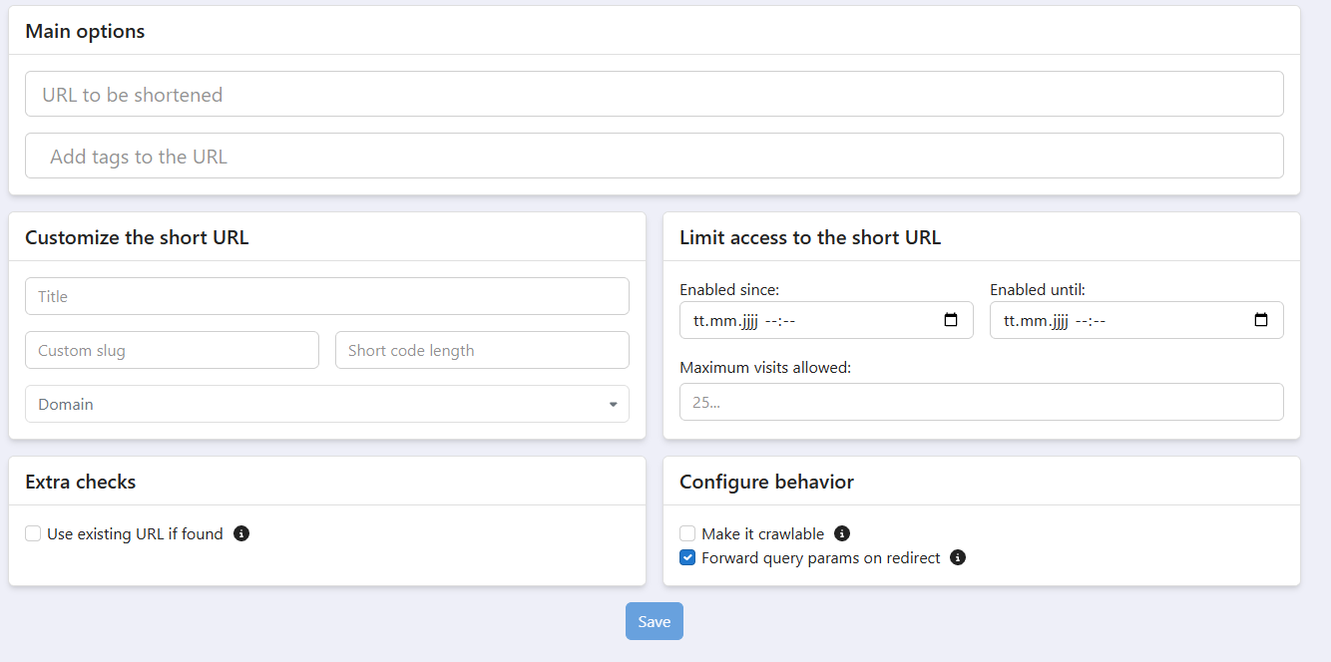Open calendar picker for Enabled since
The image size is (1331, 662).
951,320
